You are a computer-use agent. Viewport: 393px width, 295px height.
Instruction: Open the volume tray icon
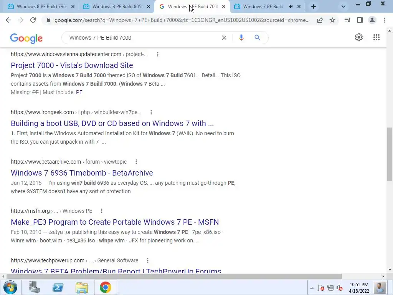tap(340, 288)
